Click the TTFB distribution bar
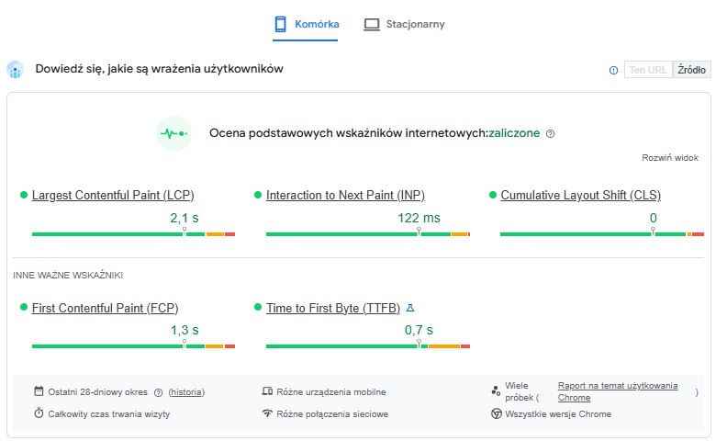Screen dimensions: 716x441 pyautogui.click(x=368, y=346)
